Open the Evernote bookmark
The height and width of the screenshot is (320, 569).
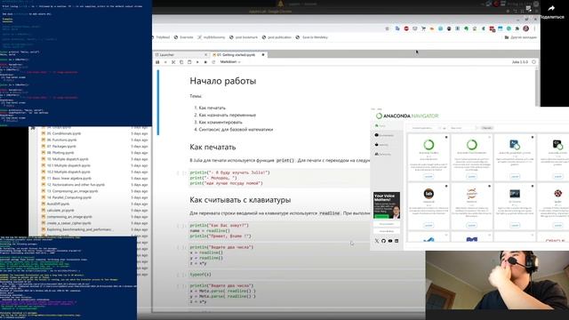coord(184,37)
